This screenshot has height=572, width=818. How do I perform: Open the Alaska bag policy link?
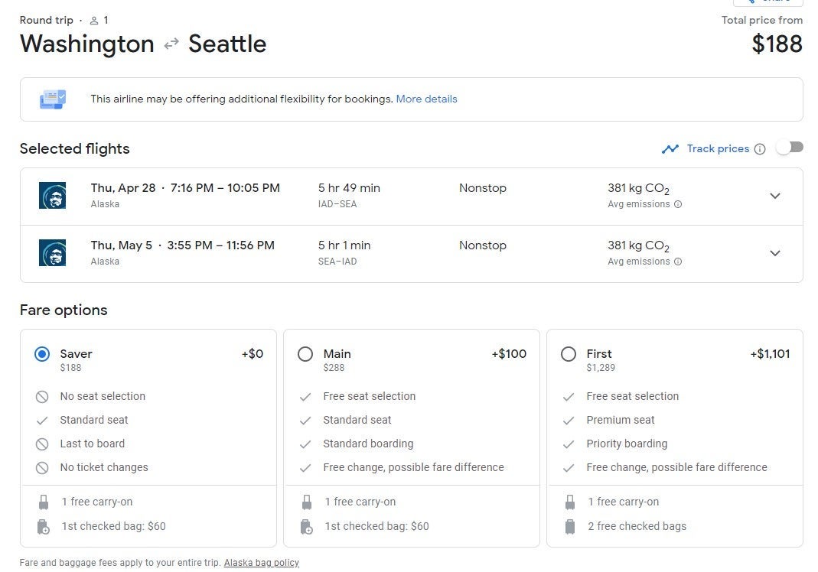pyautogui.click(x=261, y=563)
